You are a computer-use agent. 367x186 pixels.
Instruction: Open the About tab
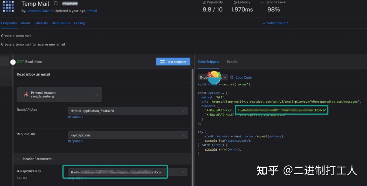(x=26, y=23)
